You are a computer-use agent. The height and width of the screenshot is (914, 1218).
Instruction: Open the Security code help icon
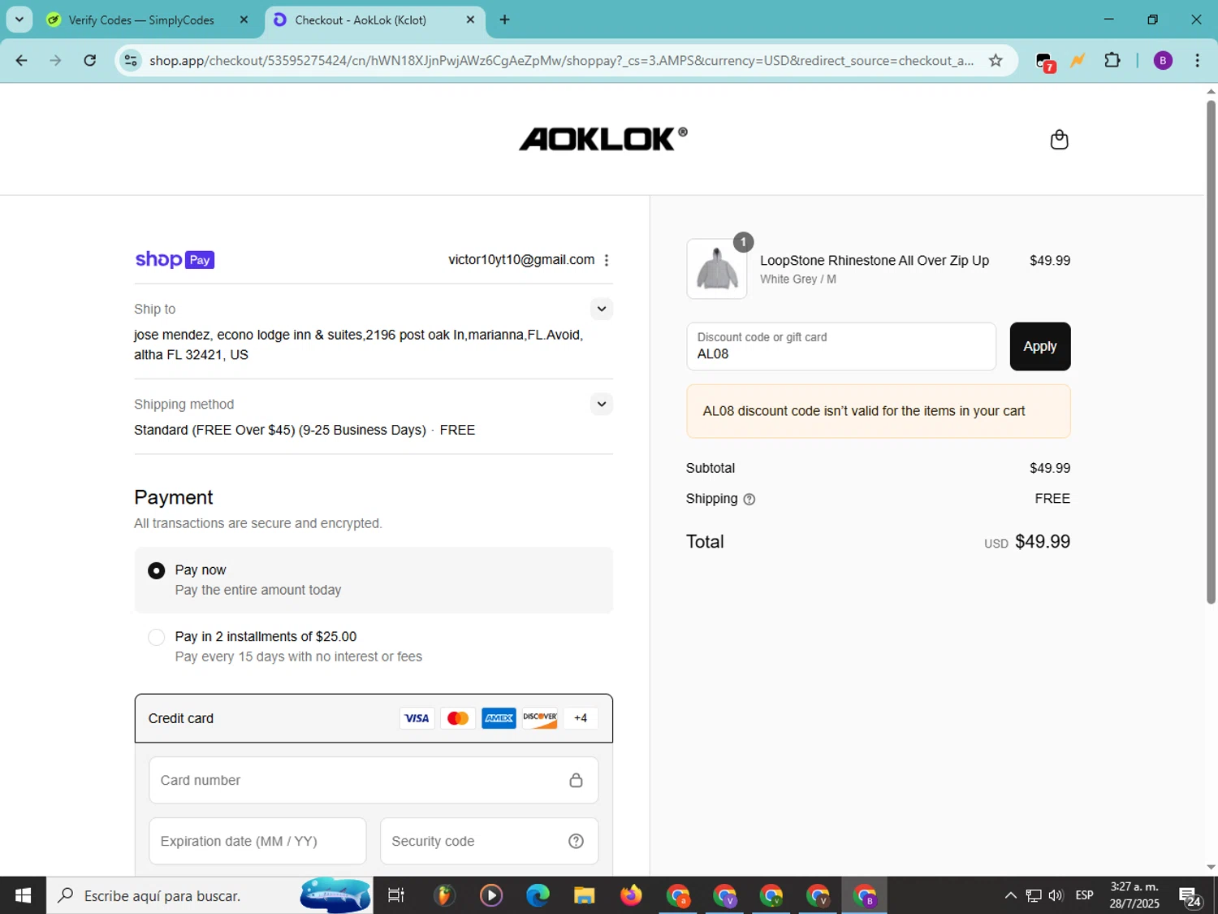pyautogui.click(x=576, y=841)
